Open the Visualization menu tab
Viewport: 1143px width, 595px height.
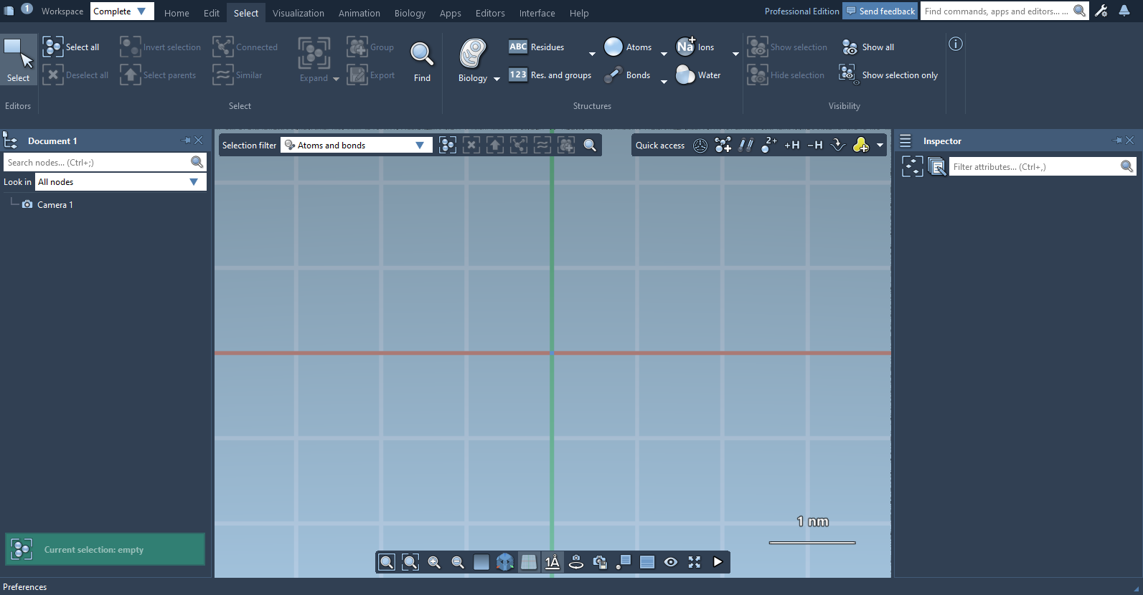[298, 13]
